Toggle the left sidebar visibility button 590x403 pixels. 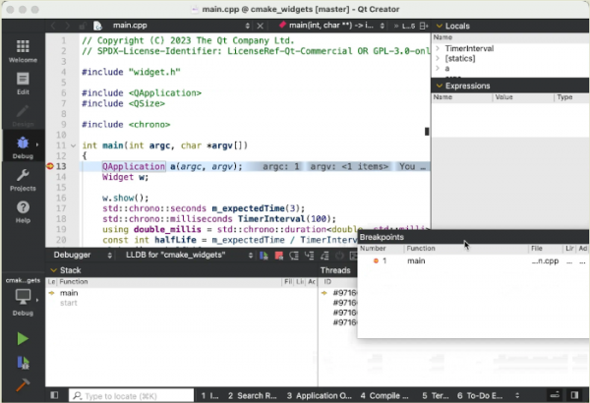pos(56,395)
